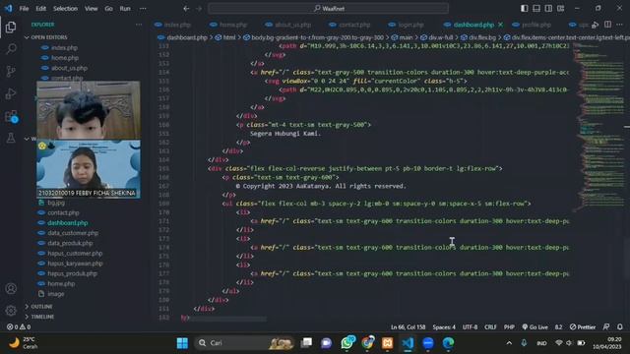Open index.php in Open Editors list
This screenshot has height=354, width=630.
64,47
